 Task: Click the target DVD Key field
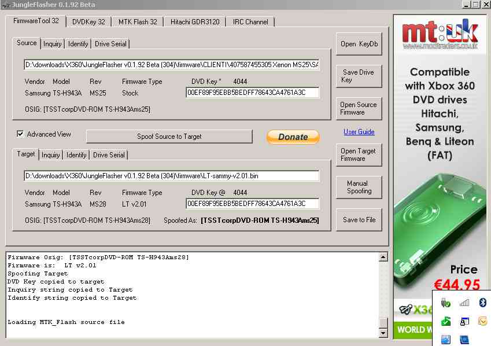(x=252, y=204)
